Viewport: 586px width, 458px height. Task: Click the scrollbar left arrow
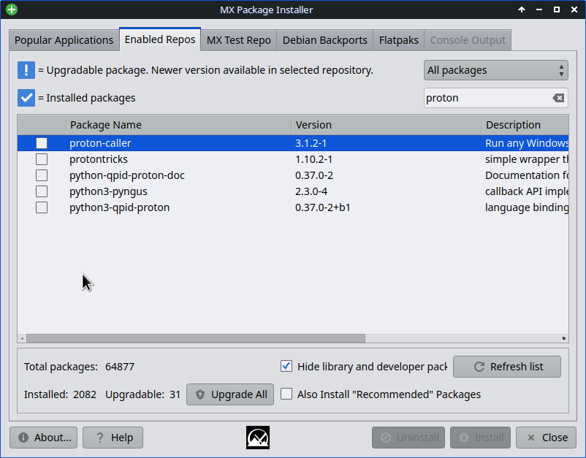[22, 338]
